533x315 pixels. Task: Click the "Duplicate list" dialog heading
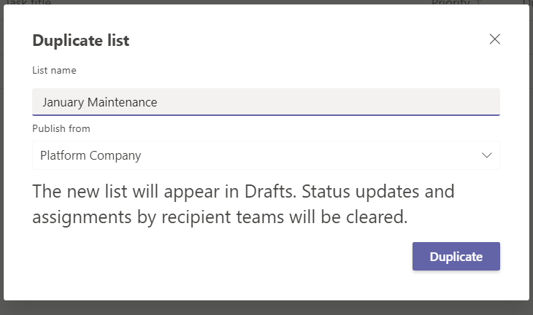[x=81, y=40]
